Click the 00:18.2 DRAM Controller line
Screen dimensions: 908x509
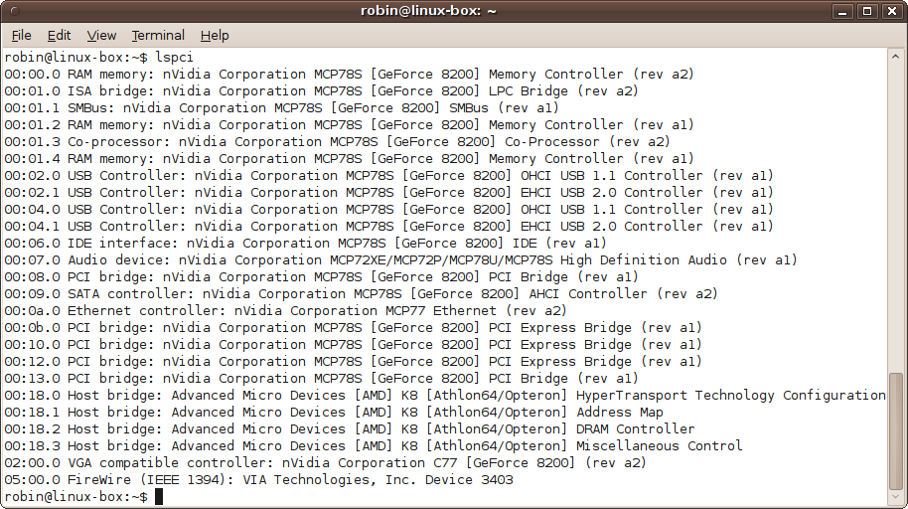[x=349, y=429]
